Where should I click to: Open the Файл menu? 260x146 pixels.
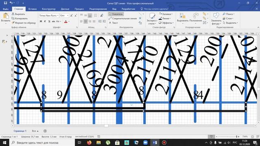pyautogui.click(x=6, y=9)
